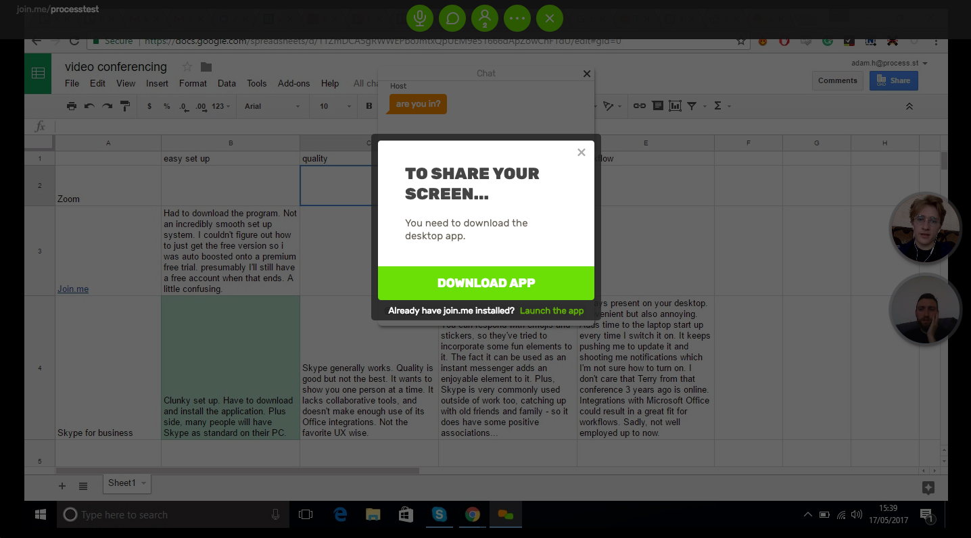The width and height of the screenshot is (971, 538).
Task: Click the Insert comment icon
Action: point(657,106)
